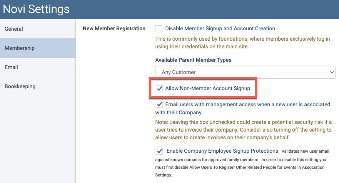Click the Any Customer selected value
This screenshot has height=183, width=339.
click(179, 72)
